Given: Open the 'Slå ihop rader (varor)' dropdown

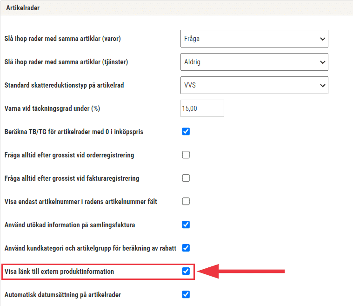Looking at the screenshot, I should tap(254, 39).
